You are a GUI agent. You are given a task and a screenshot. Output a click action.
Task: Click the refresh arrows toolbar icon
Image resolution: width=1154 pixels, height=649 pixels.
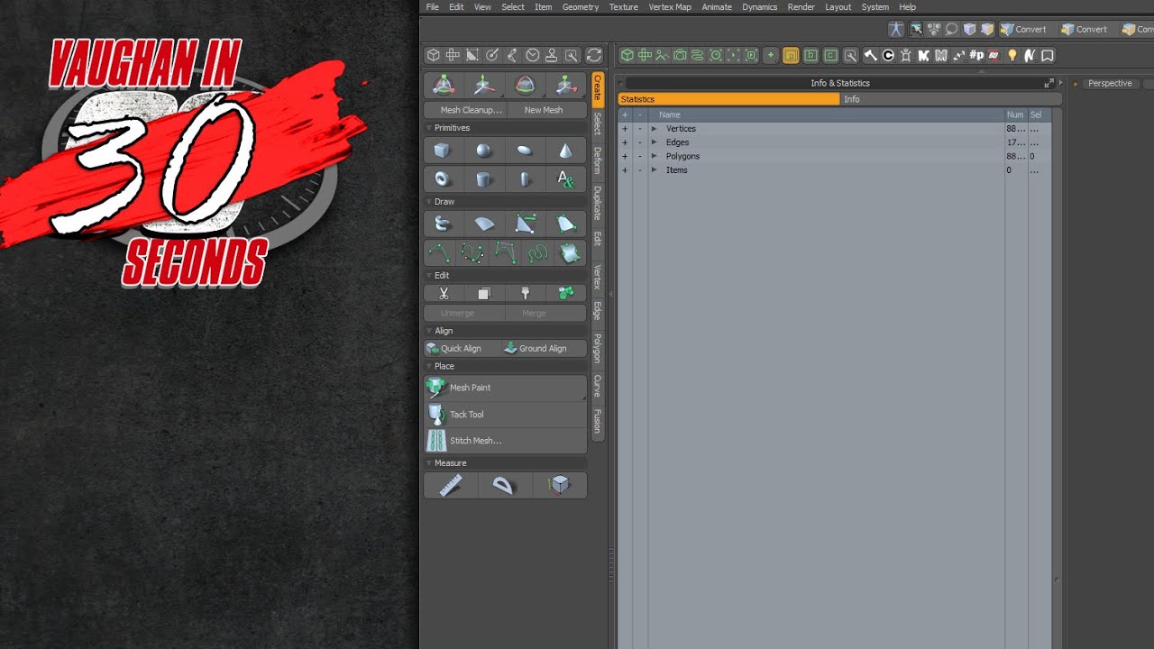(x=593, y=56)
